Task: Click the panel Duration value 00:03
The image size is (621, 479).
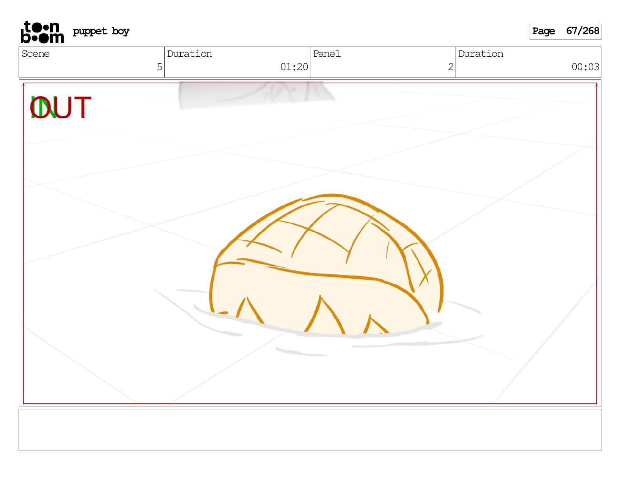Action: click(x=585, y=67)
